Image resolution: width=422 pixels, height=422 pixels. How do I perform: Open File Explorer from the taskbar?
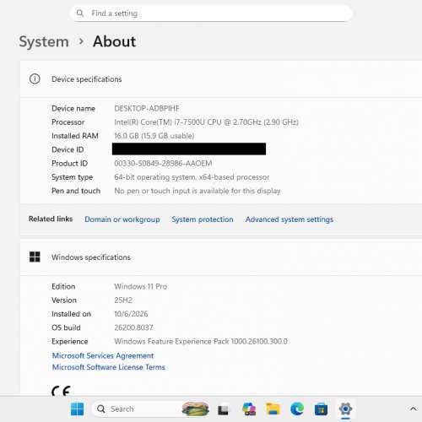point(273,409)
